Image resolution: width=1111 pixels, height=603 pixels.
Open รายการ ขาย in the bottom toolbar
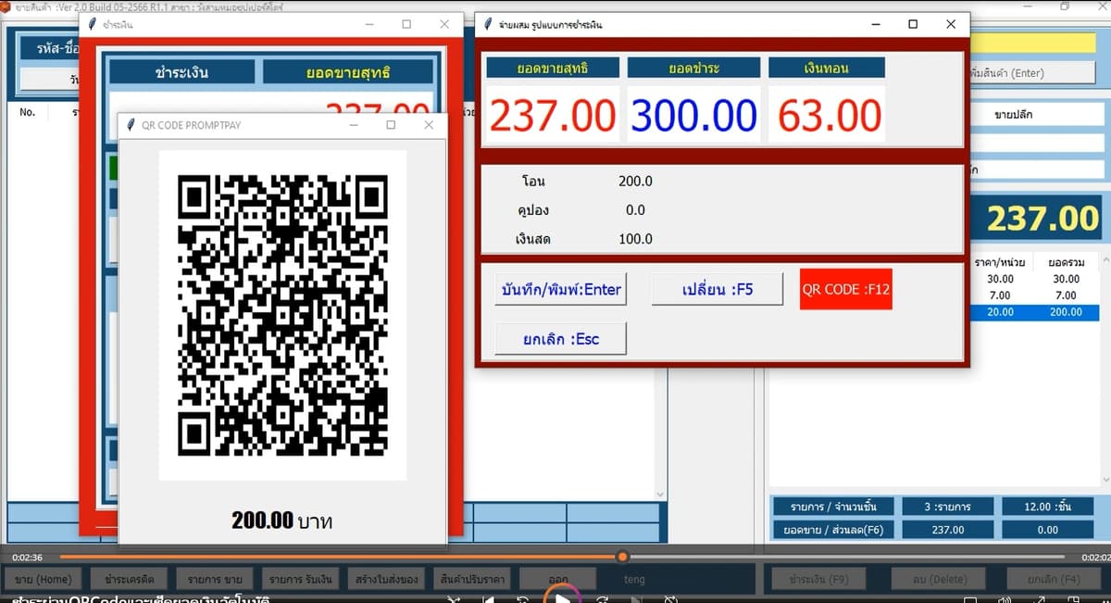(215, 579)
